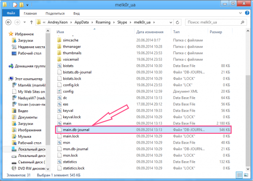
Task: Click Skype in the address path
Action: coord(122,22)
